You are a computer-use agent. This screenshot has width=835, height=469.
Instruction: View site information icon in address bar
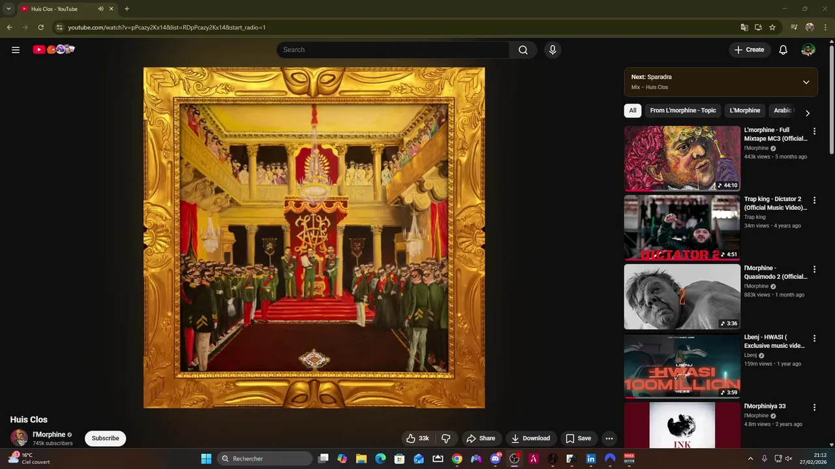click(59, 27)
